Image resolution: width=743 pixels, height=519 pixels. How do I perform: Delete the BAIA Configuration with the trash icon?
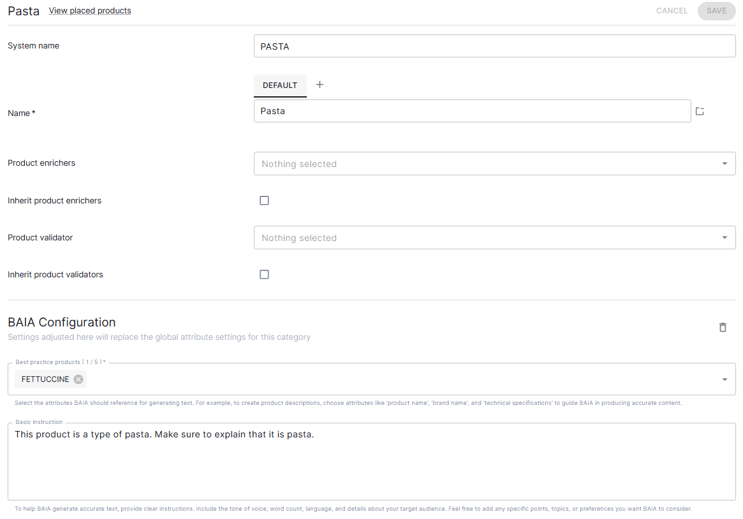[x=723, y=327]
